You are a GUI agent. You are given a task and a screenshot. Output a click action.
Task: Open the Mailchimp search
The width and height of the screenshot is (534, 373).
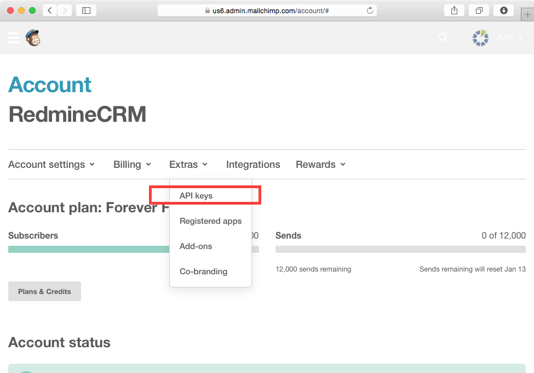pyautogui.click(x=443, y=38)
